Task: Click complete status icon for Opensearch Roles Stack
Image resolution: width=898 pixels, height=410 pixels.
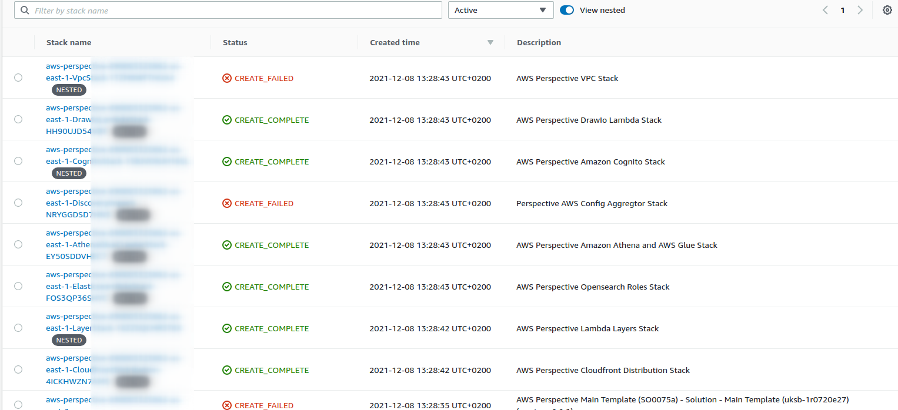Action: [x=227, y=287]
